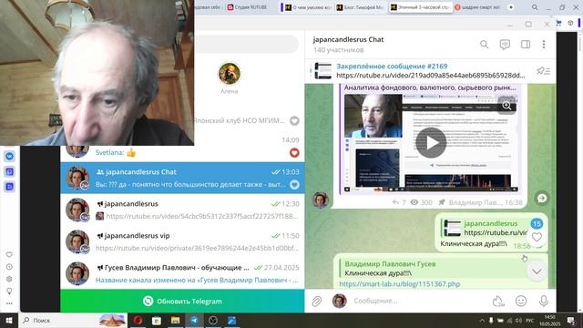Click red heart badge on Svetlana row
The height and width of the screenshot is (328, 583).
point(294,152)
